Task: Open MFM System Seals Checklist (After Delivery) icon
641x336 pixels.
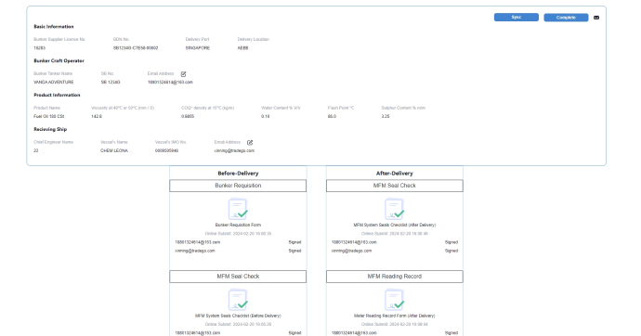Action: [395, 209]
